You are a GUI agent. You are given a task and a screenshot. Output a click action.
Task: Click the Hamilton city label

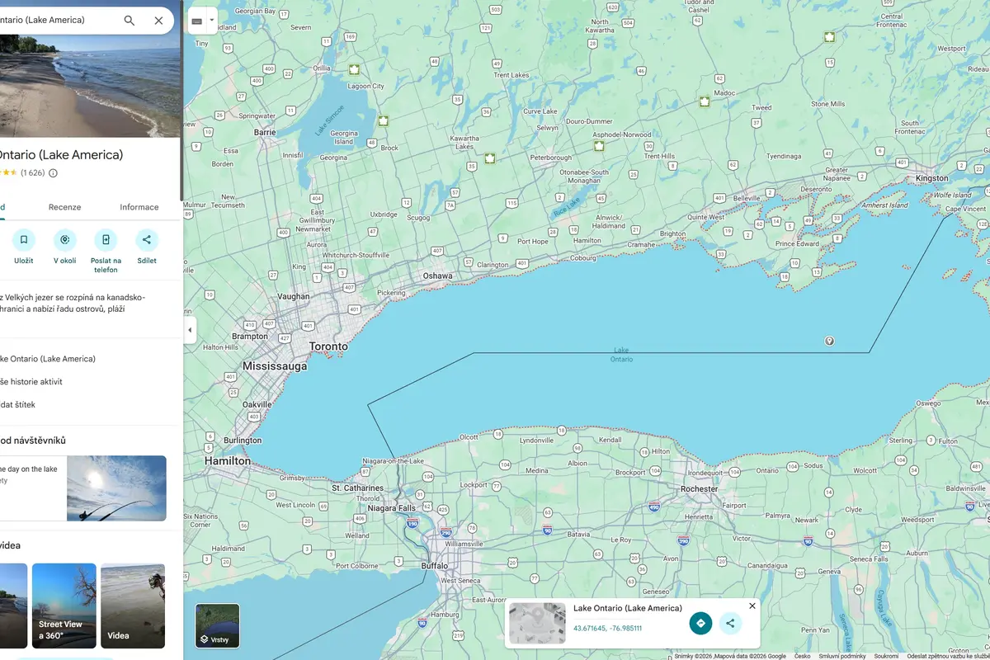228,461
